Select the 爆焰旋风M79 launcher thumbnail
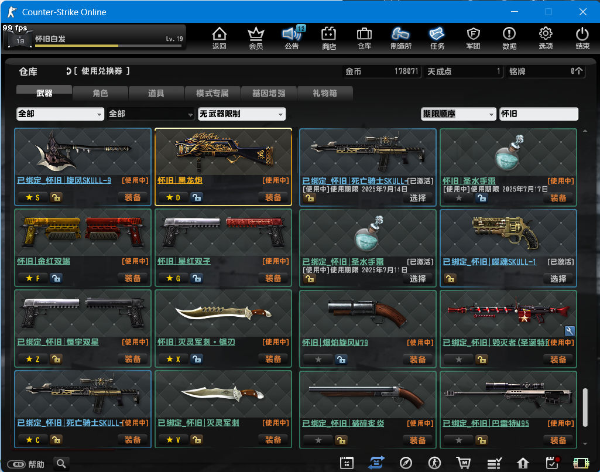Image resolution: width=600 pixels, height=472 pixels. 368,313
